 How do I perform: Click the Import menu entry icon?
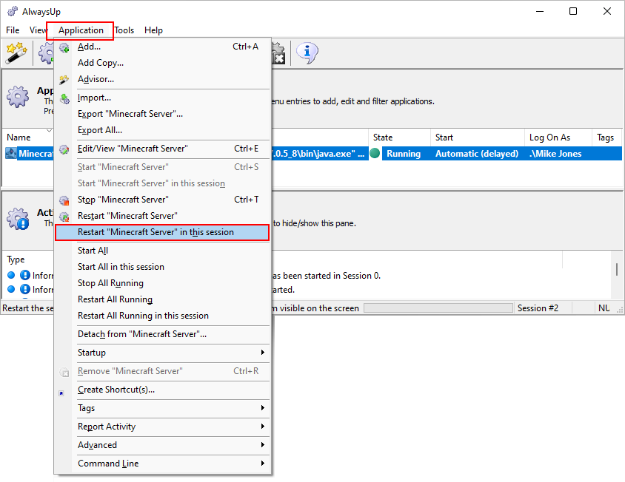coord(64,98)
